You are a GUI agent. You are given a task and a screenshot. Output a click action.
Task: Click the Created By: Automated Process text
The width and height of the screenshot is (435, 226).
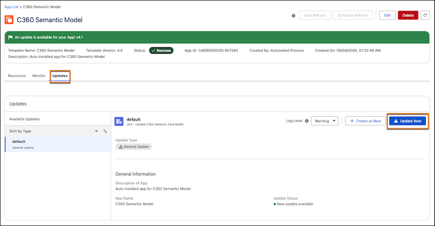[x=277, y=51]
